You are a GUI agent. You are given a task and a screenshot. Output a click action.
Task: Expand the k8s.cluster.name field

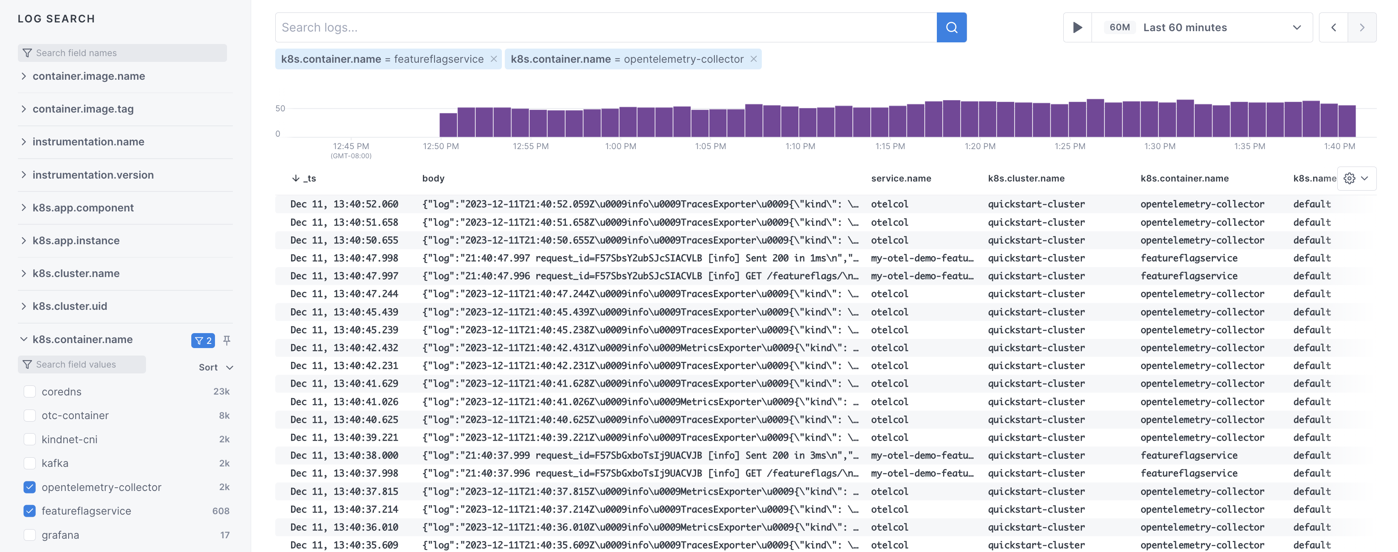tap(24, 273)
